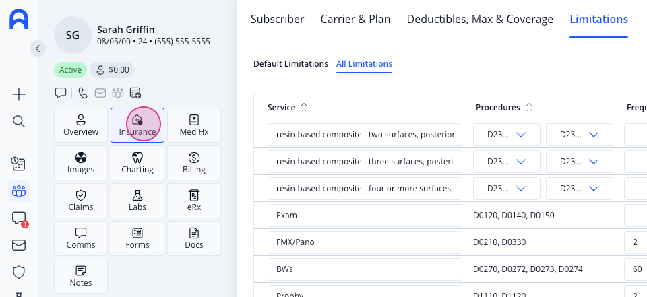
Task: Select the Limitations tab
Action: tap(598, 19)
